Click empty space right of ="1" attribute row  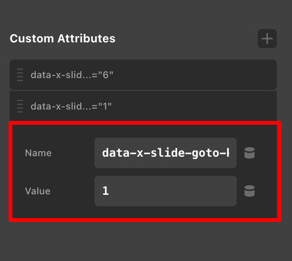(x=200, y=105)
